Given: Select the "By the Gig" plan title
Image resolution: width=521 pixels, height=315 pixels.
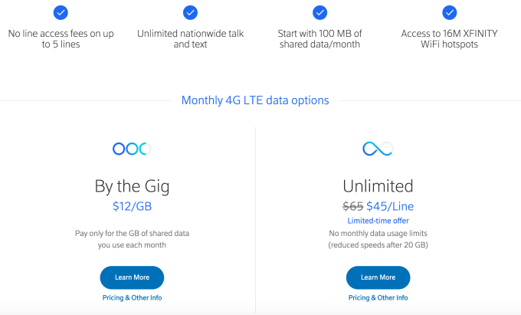Looking at the screenshot, I should click(x=132, y=185).
